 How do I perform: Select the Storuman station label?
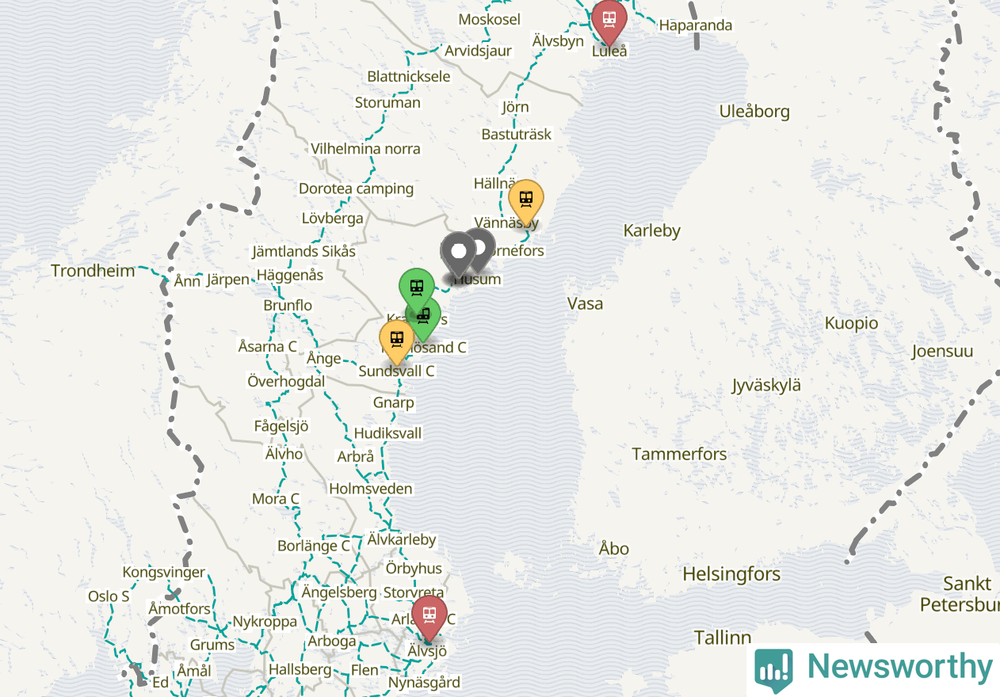click(x=387, y=103)
